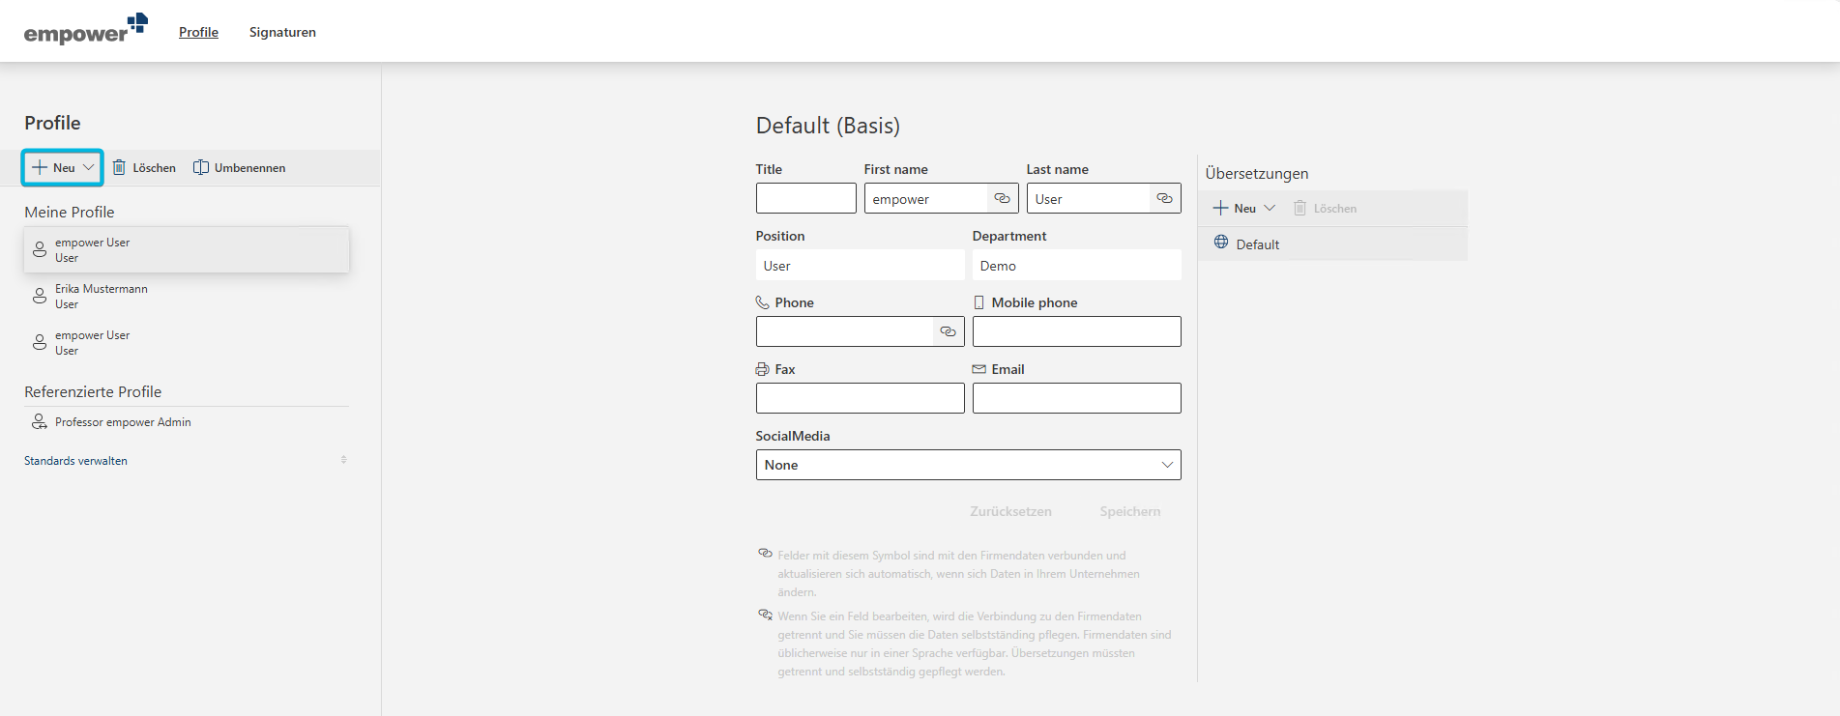Image resolution: width=1840 pixels, height=716 pixels.
Task: Click the mobile phone icon
Action: point(978,302)
